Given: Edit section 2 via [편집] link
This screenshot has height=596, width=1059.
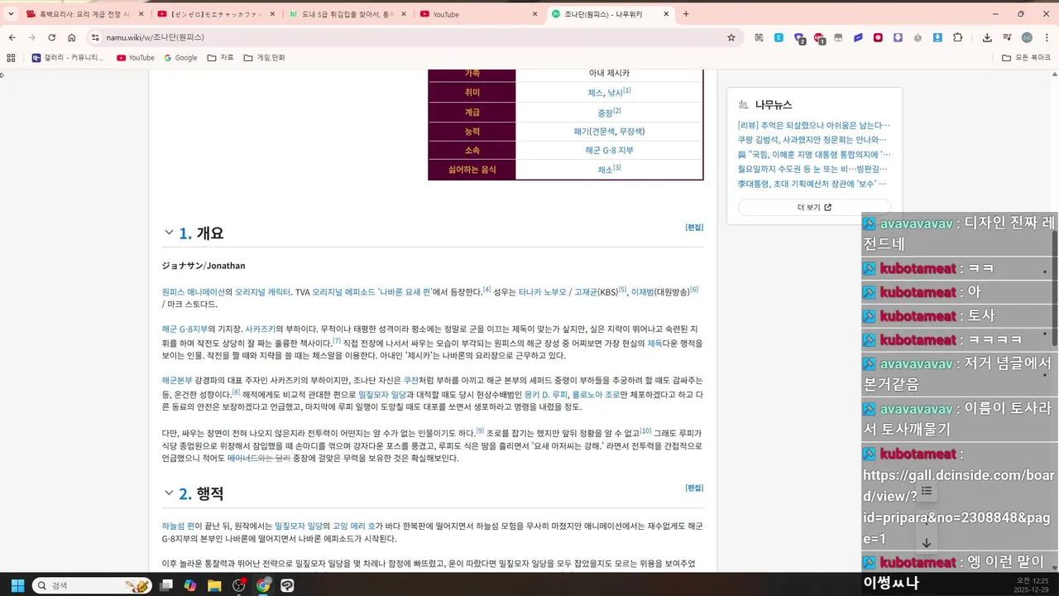Looking at the screenshot, I should [x=694, y=488].
